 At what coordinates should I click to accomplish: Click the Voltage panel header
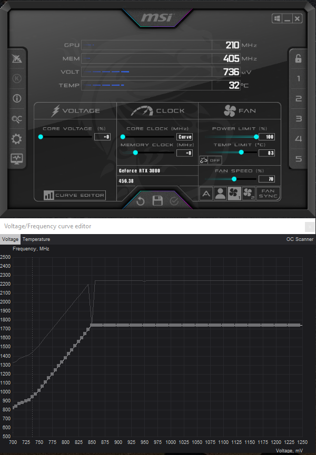pyautogui.click(x=75, y=110)
